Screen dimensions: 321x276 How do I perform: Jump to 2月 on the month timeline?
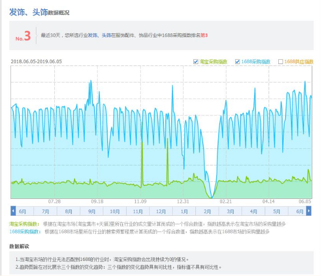pos(207,211)
